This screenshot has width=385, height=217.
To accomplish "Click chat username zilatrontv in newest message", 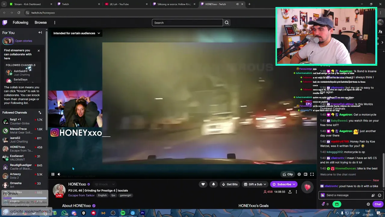I will point(331,186).
